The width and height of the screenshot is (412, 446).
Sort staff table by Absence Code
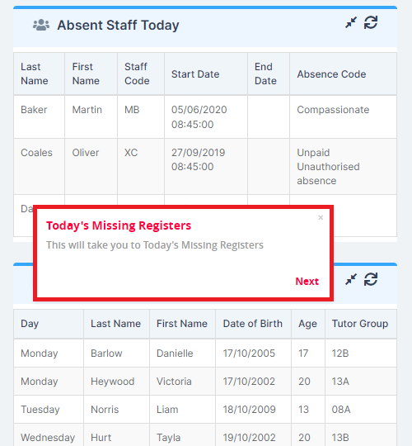point(343,74)
